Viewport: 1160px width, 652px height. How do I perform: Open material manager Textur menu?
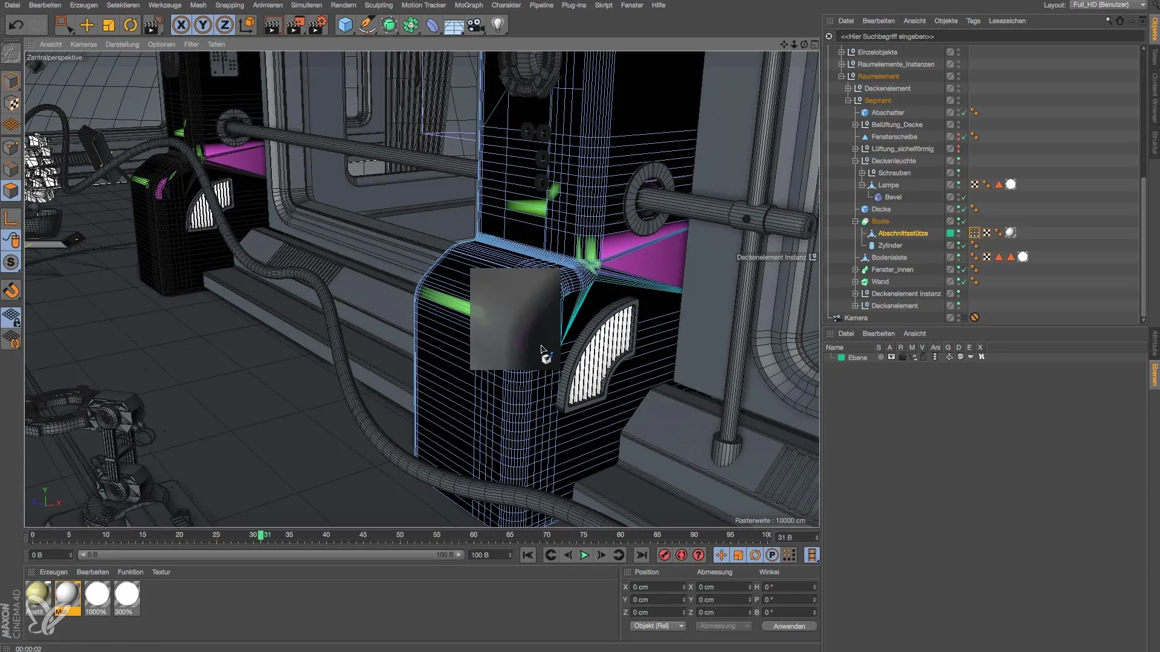coord(161,572)
